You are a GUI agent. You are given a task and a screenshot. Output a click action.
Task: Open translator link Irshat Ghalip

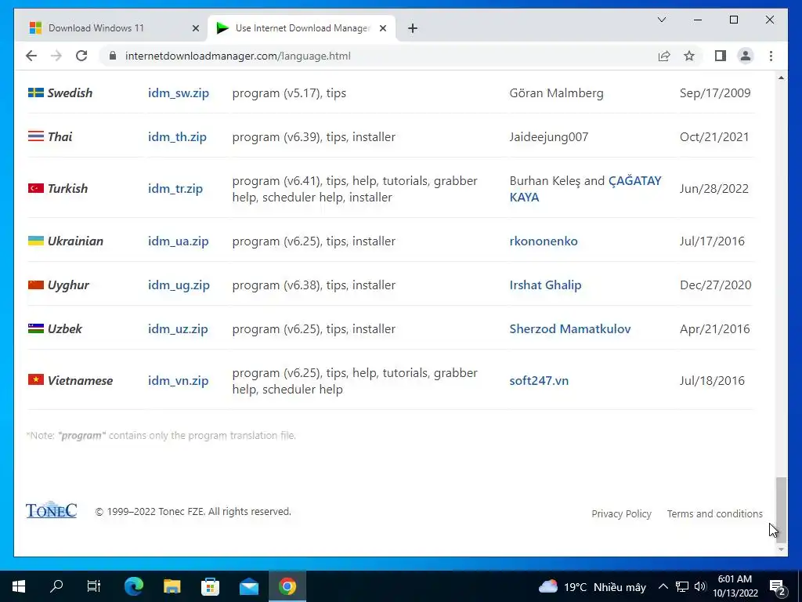click(x=545, y=285)
